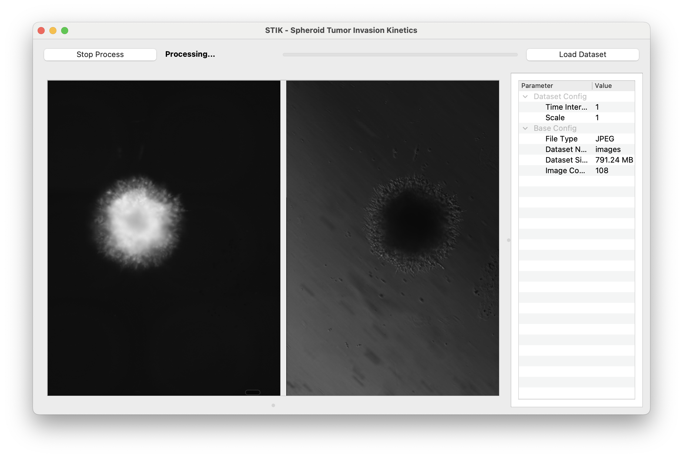
Task: Click the green zoom window button
Action: point(65,31)
